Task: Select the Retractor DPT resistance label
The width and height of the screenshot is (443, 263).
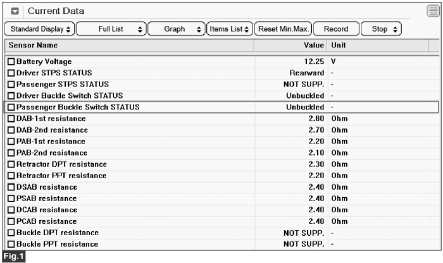Action: [62, 164]
